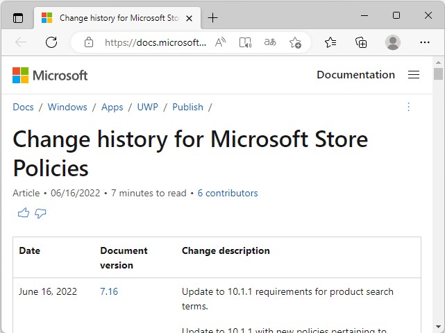
Task: View the 6 contributors list
Action: [x=228, y=193]
